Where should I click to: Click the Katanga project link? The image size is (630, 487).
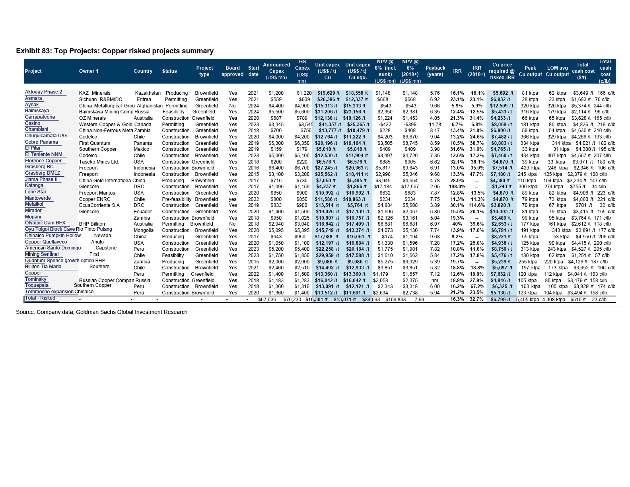34,185
